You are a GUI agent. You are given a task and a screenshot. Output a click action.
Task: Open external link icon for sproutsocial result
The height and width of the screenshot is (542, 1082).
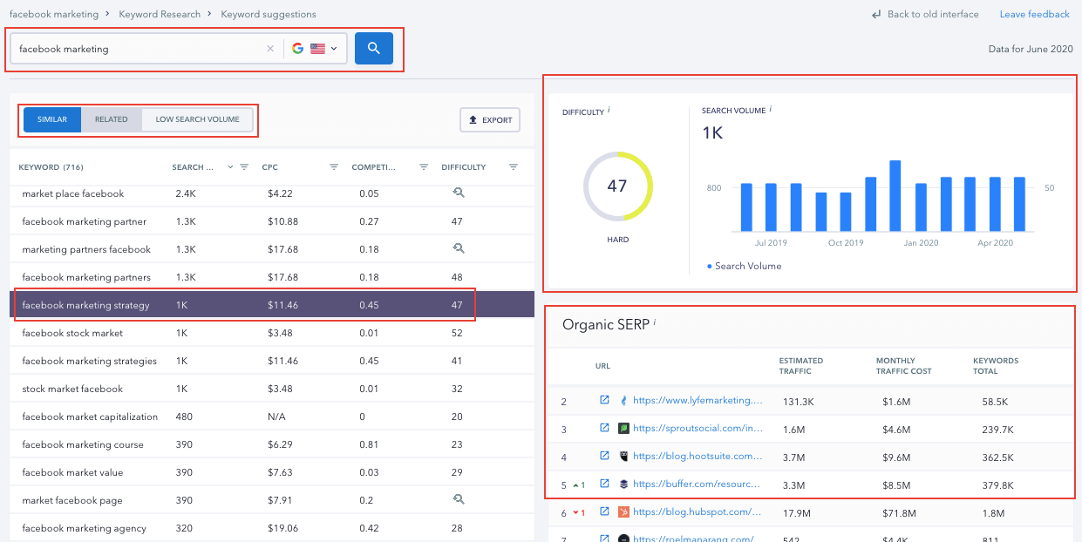click(x=604, y=429)
